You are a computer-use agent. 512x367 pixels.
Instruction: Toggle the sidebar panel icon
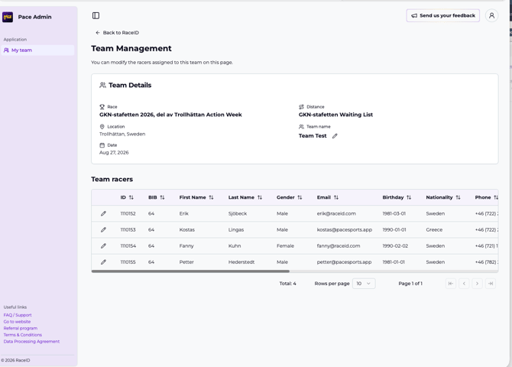[96, 16]
